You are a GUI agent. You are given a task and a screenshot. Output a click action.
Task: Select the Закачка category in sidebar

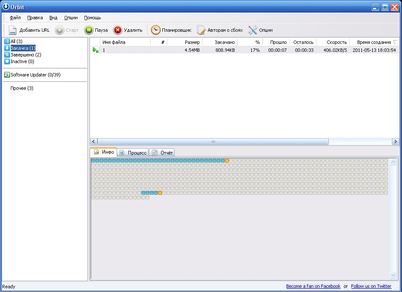[23, 48]
